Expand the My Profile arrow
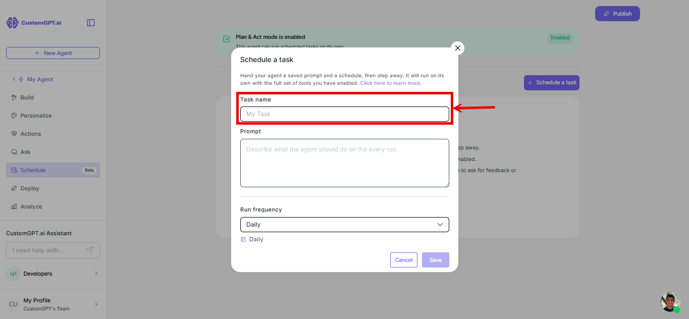689x319 pixels. tap(96, 304)
